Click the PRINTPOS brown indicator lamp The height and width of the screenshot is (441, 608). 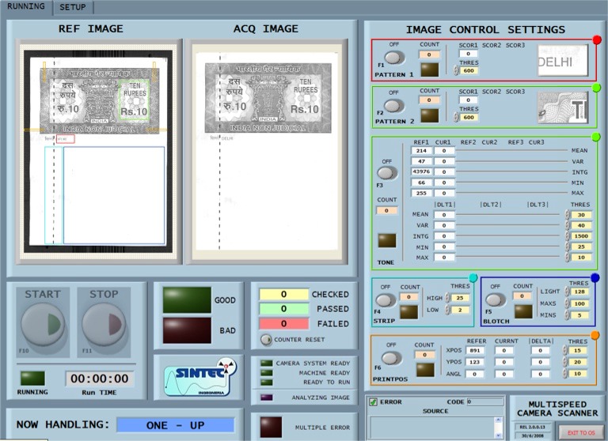point(425,370)
